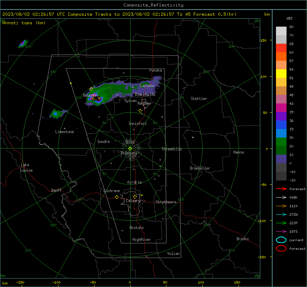Click the yellow diamond marker above Calgary label
Image resolution: width=307 pixels, height=287 pixels.
pyautogui.click(x=135, y=197)
